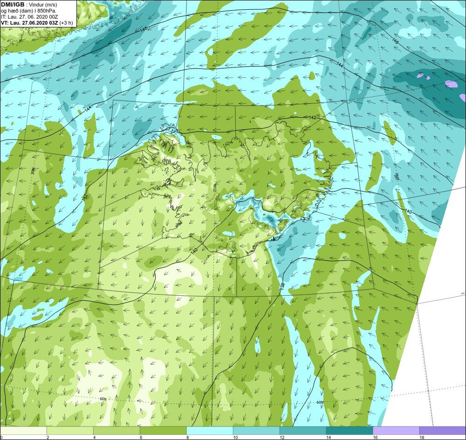Click the palest 0–2 m/s legend swatch
This screenshot has width=466, height=440.
click(x=23, y=430)
